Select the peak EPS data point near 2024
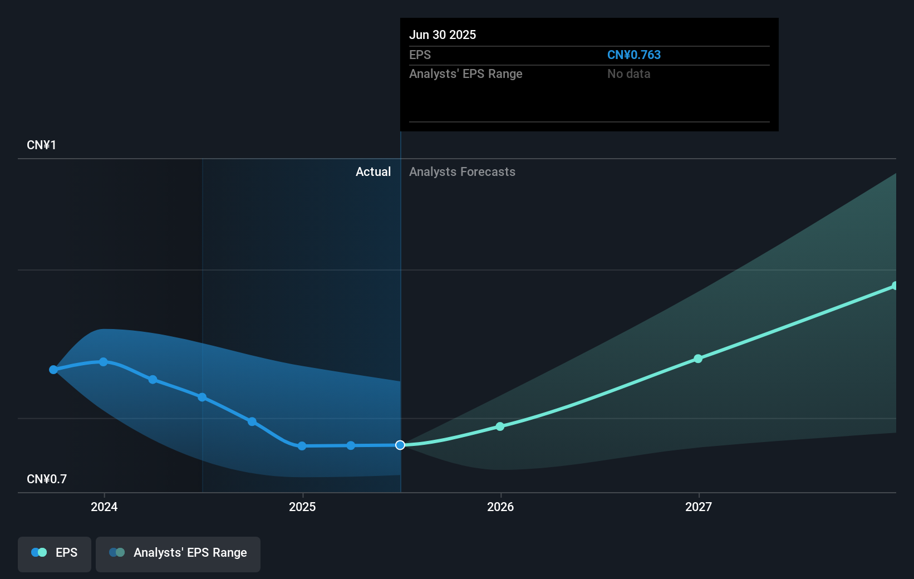 click(x=104, y=362)
